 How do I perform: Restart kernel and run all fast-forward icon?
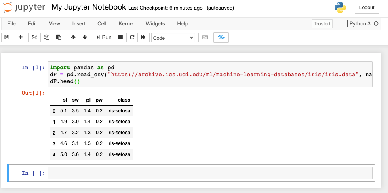pyautogui.click(x=143, y=37)
